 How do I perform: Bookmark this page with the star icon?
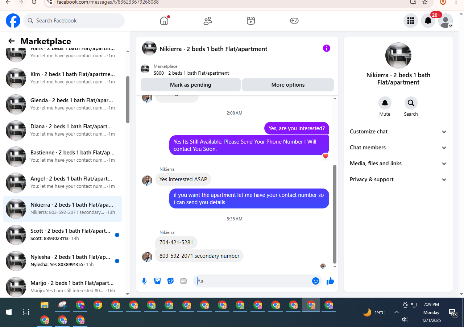click(x=425, y=2)
